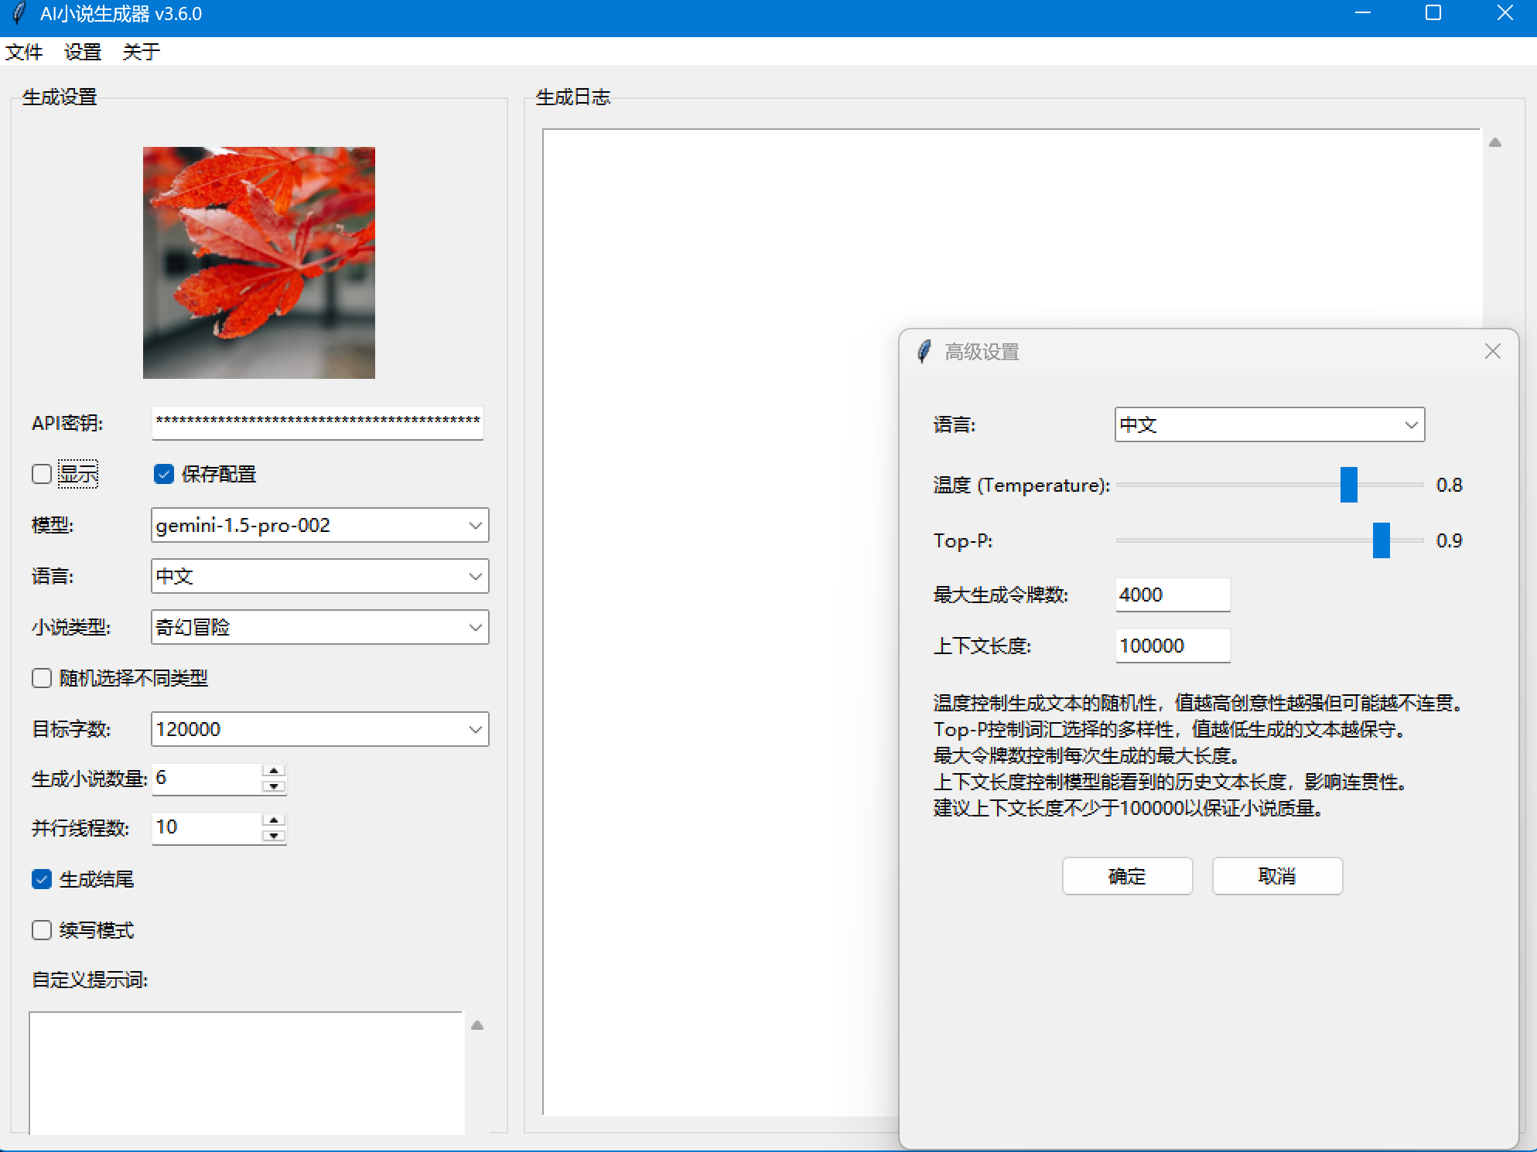This screenshot has width=1537, height=1152.
Task: Click the API密钥 input field
Action: pos(318,423)
